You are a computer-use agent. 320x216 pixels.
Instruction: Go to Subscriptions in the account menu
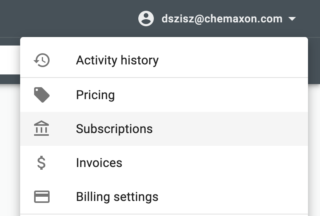coord(114,128)
